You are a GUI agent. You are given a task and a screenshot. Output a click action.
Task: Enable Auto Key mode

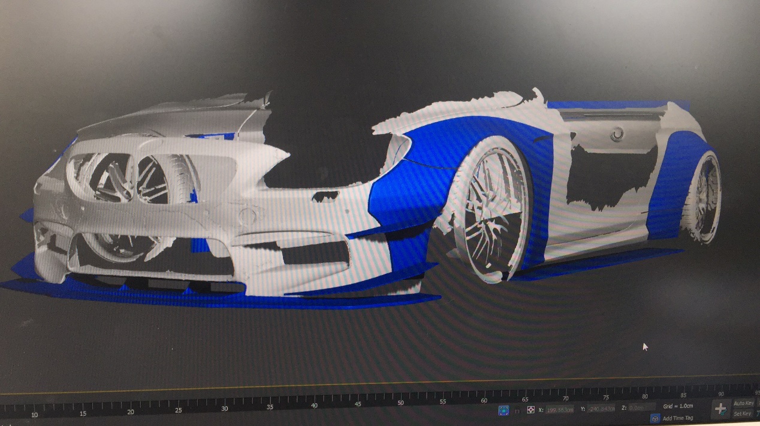(x=744, y=403)
